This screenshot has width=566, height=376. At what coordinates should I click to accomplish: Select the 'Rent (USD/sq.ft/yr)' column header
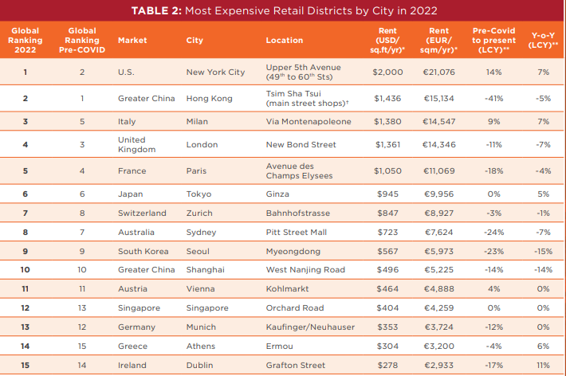(x=387, y=40)
